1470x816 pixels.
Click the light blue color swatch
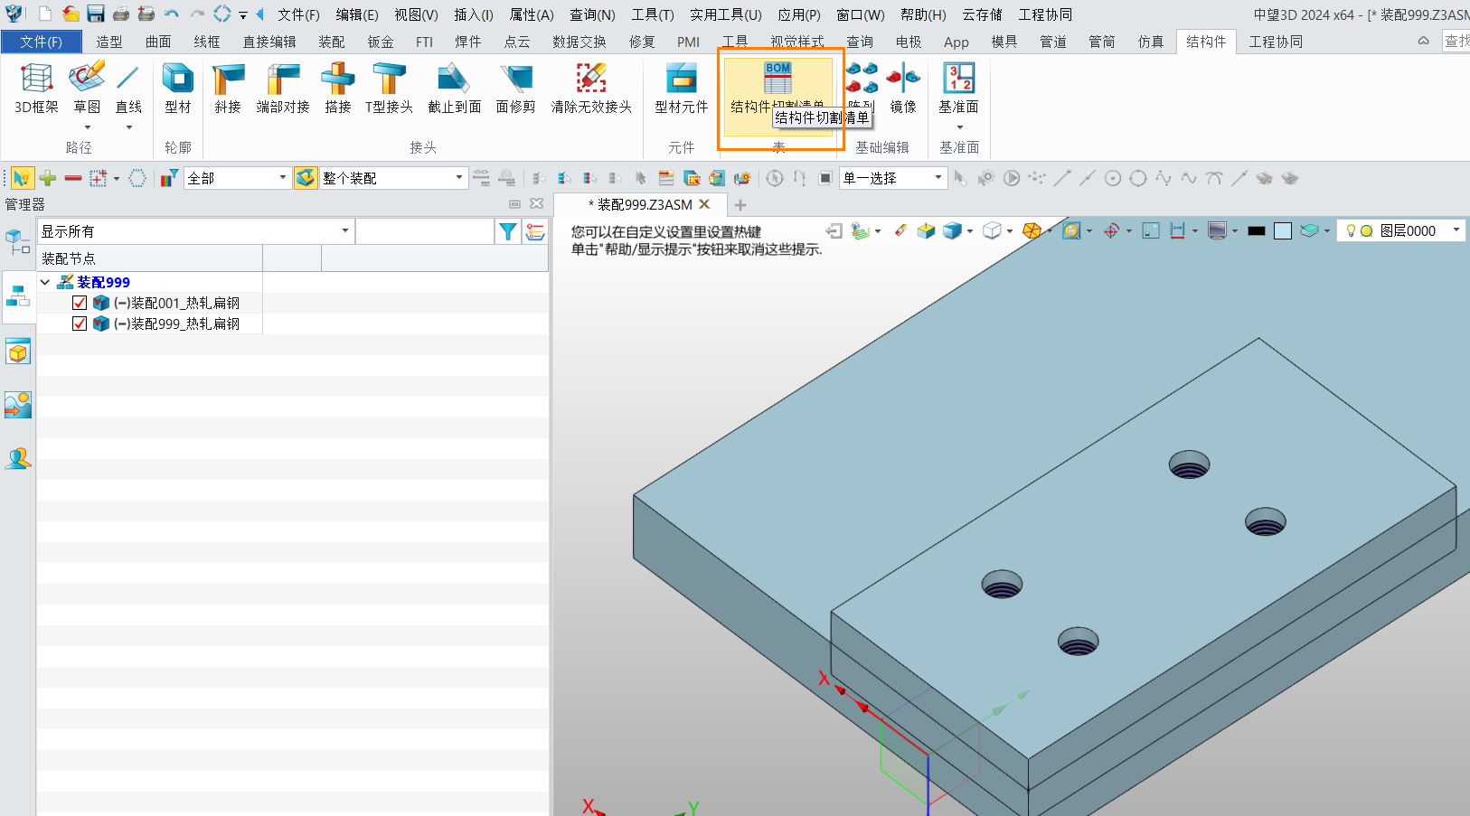(1282, 230)
